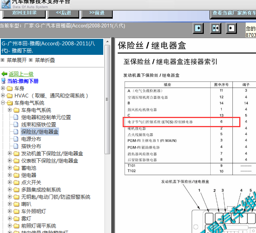
Task: Expand the 前照灯调平系统 node
Action: 10,225
